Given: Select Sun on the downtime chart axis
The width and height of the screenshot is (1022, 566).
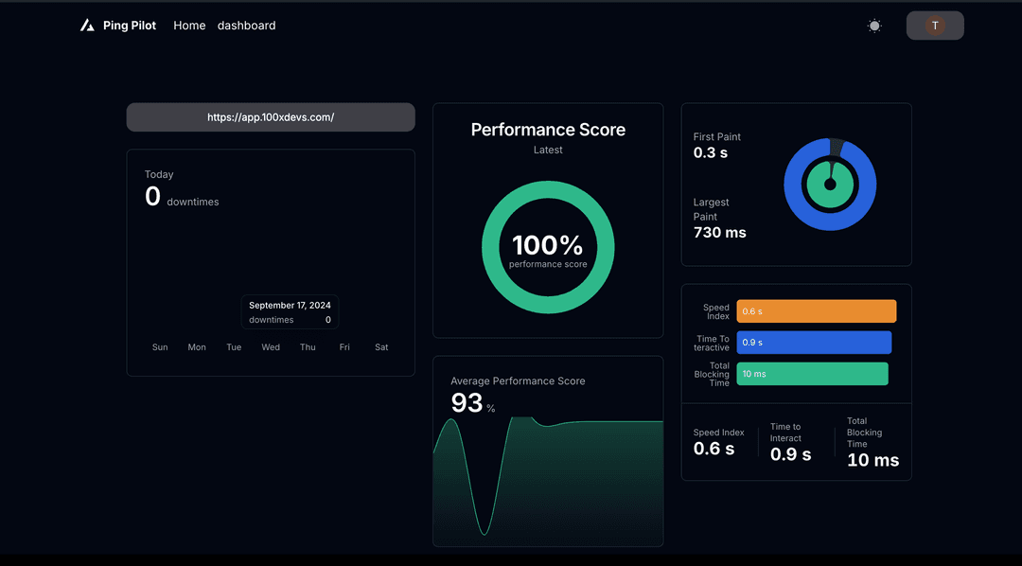Looking at the screenshot, I should coord(160,347).
